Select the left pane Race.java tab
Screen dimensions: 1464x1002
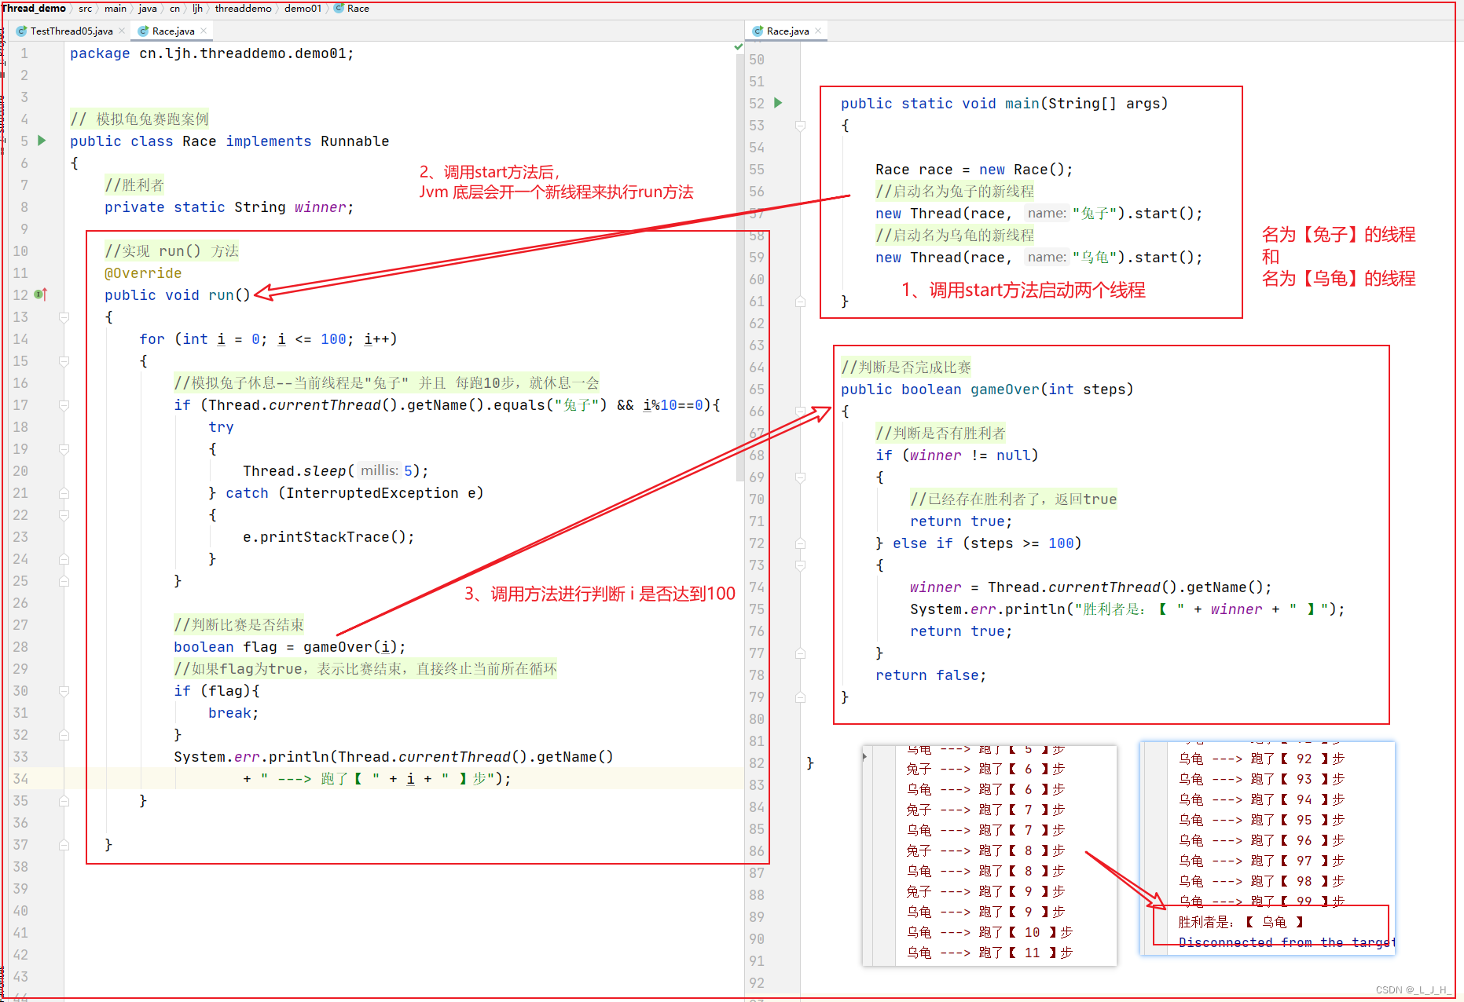click(172, 31)
